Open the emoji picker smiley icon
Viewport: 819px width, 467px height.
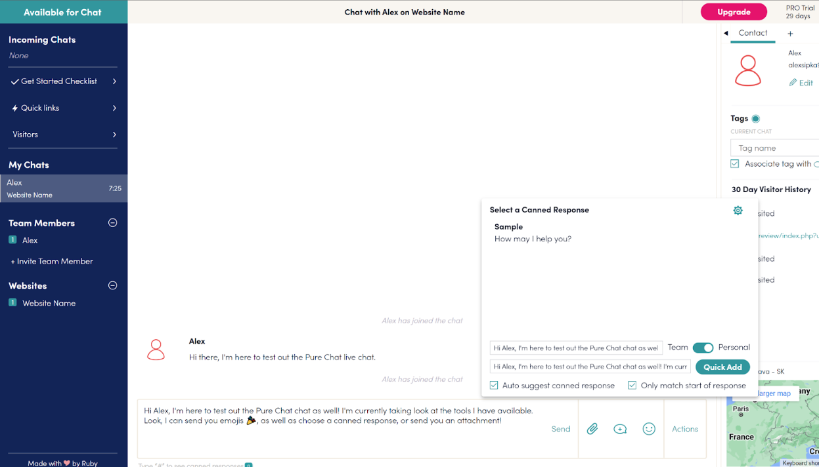[649, 429]
